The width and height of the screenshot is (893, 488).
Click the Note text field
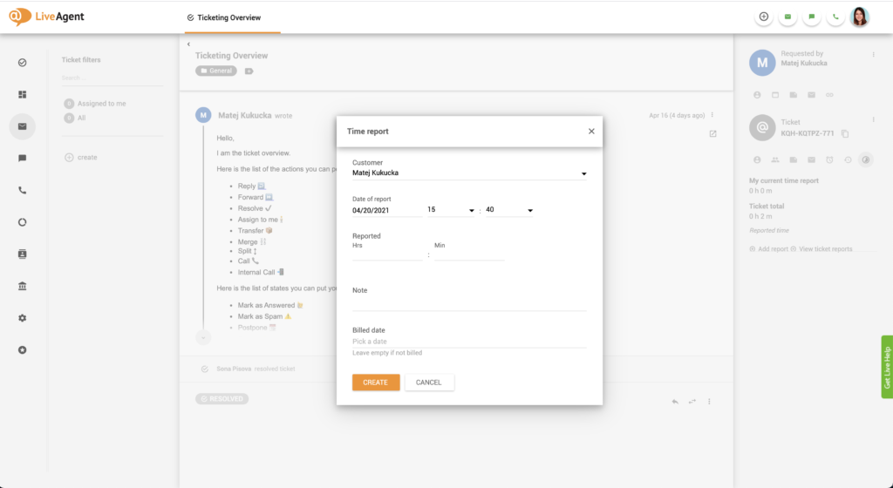469,303
